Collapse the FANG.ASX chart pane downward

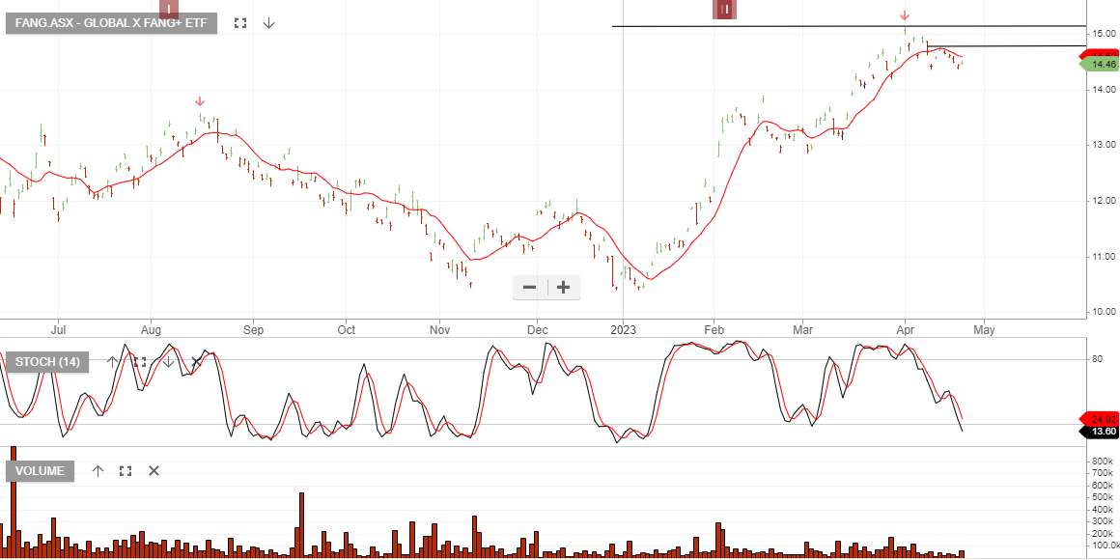point(267,23)
